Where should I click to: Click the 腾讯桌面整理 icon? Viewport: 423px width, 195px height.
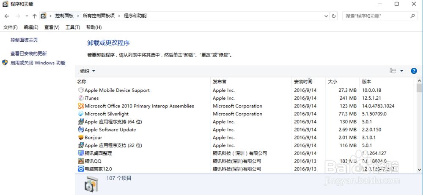pos(81,153)
